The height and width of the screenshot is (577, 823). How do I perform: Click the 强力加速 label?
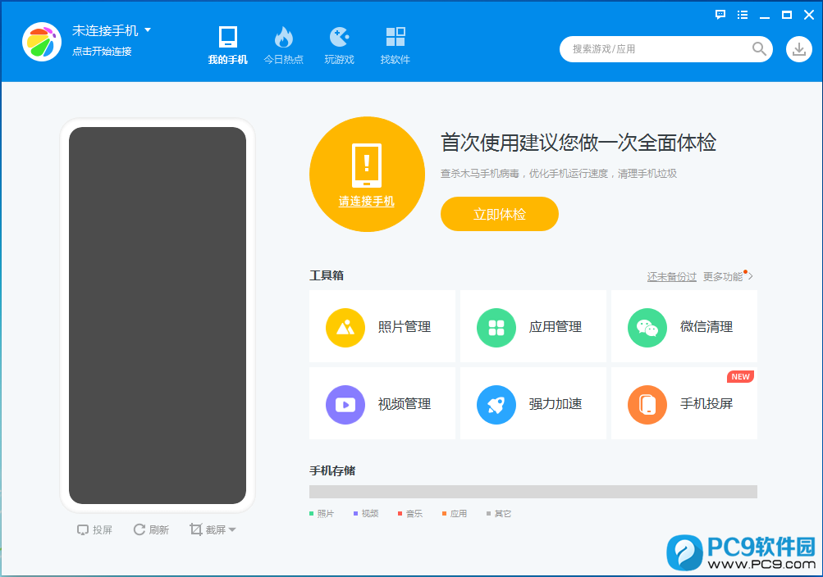556,404
